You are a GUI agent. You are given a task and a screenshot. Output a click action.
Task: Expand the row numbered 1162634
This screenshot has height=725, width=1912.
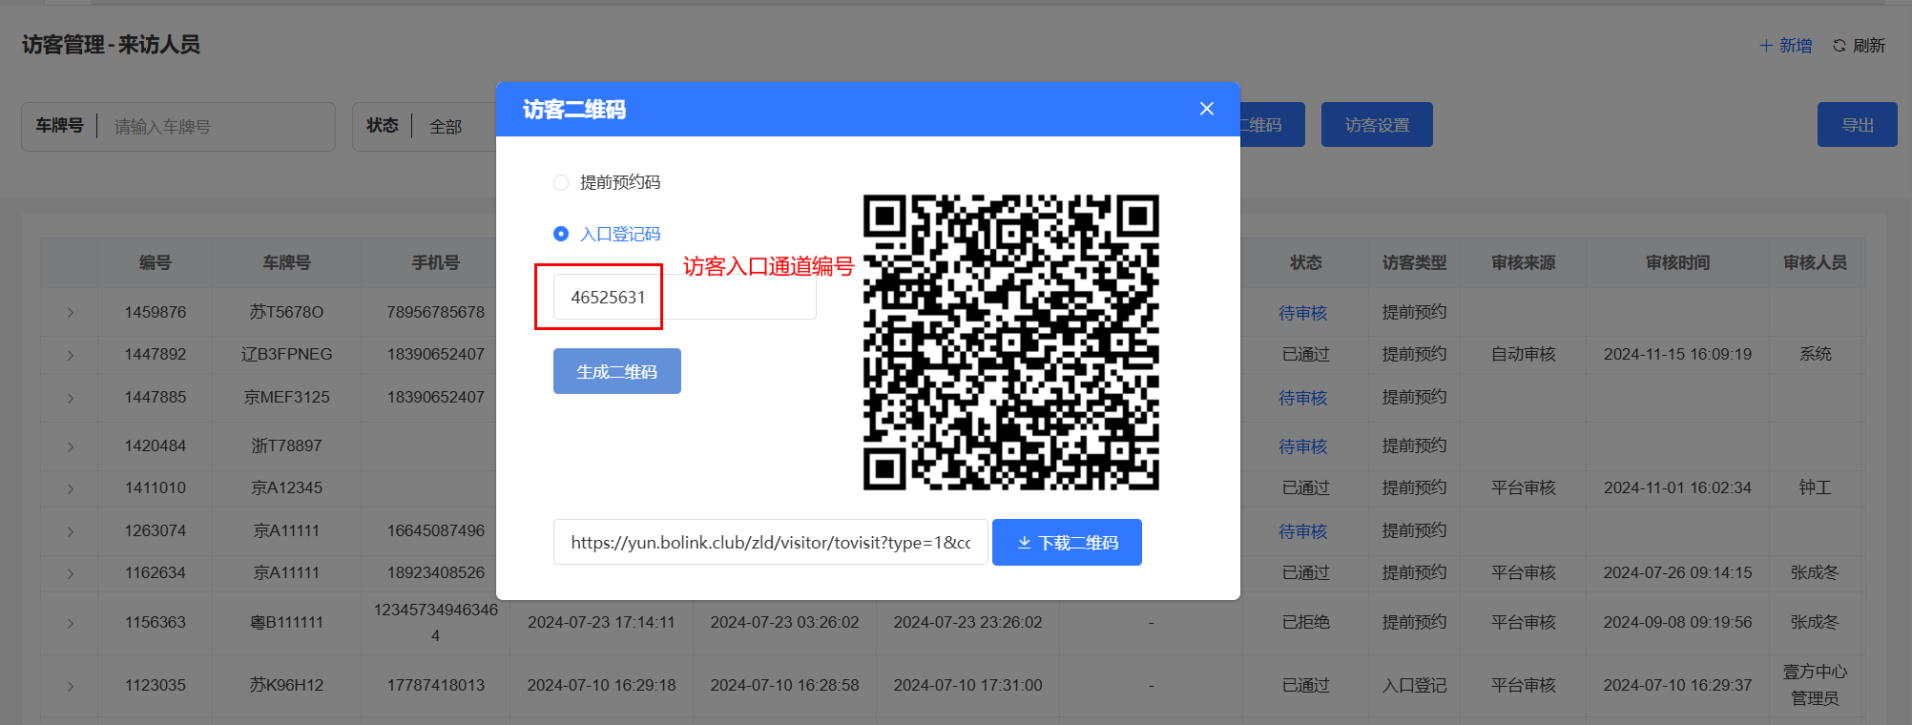[x=70, y=573]
